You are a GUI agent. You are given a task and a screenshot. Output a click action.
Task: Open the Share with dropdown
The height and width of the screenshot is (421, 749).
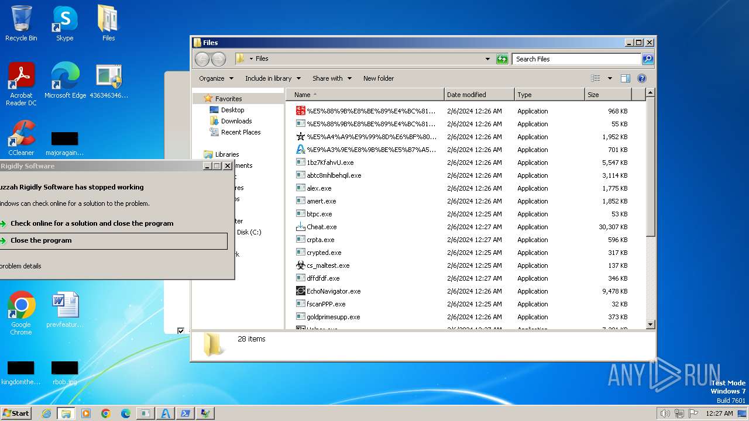click(x=332, y=78)
